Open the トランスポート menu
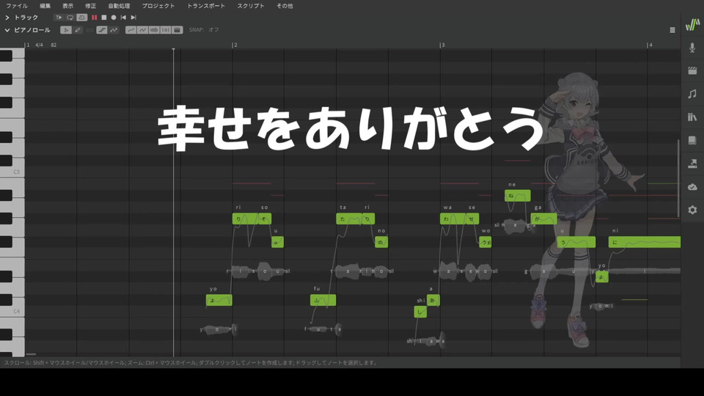 pos(205,6)
